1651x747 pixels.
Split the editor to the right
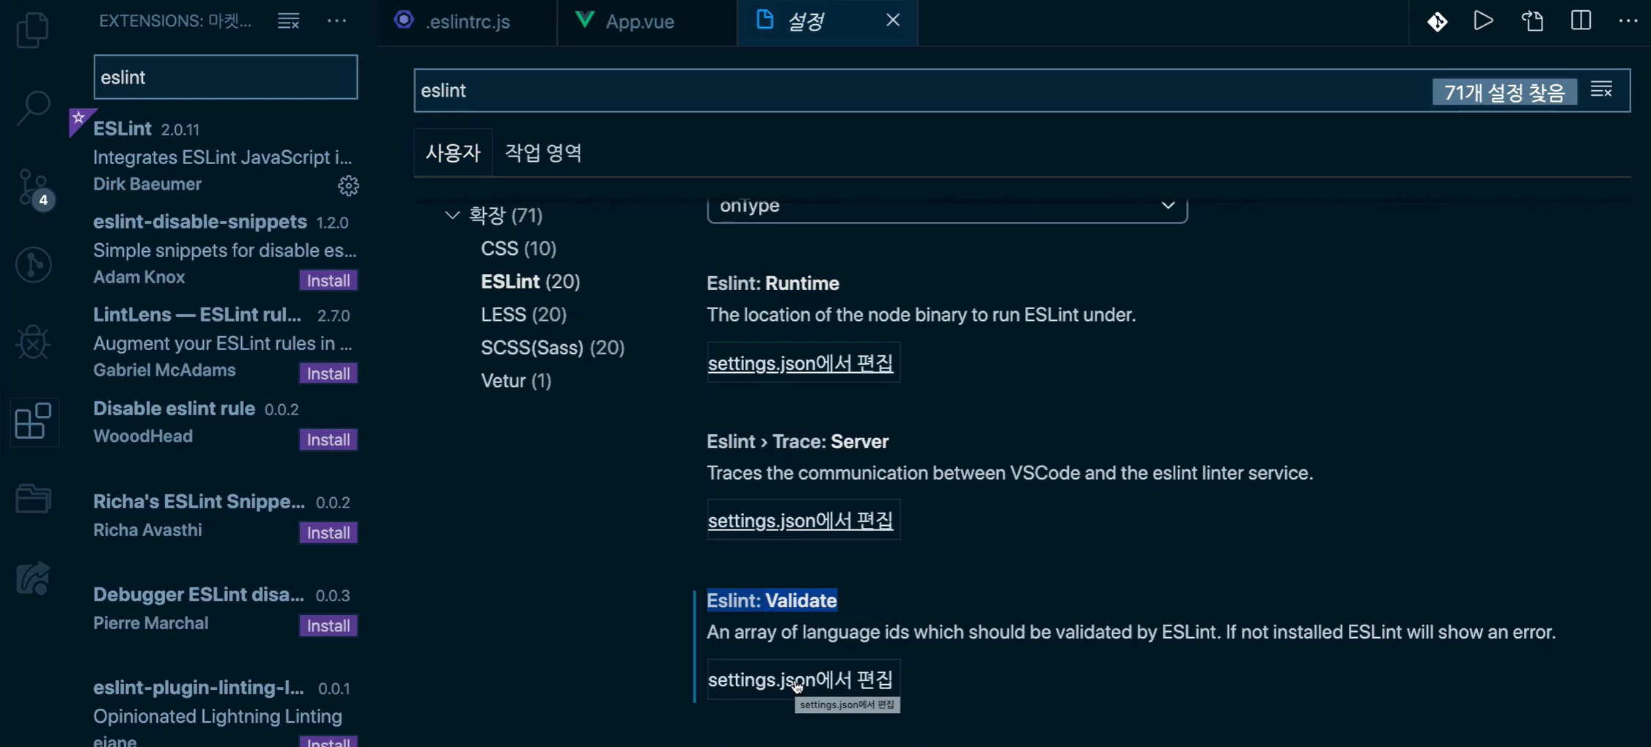(1581, 21)
